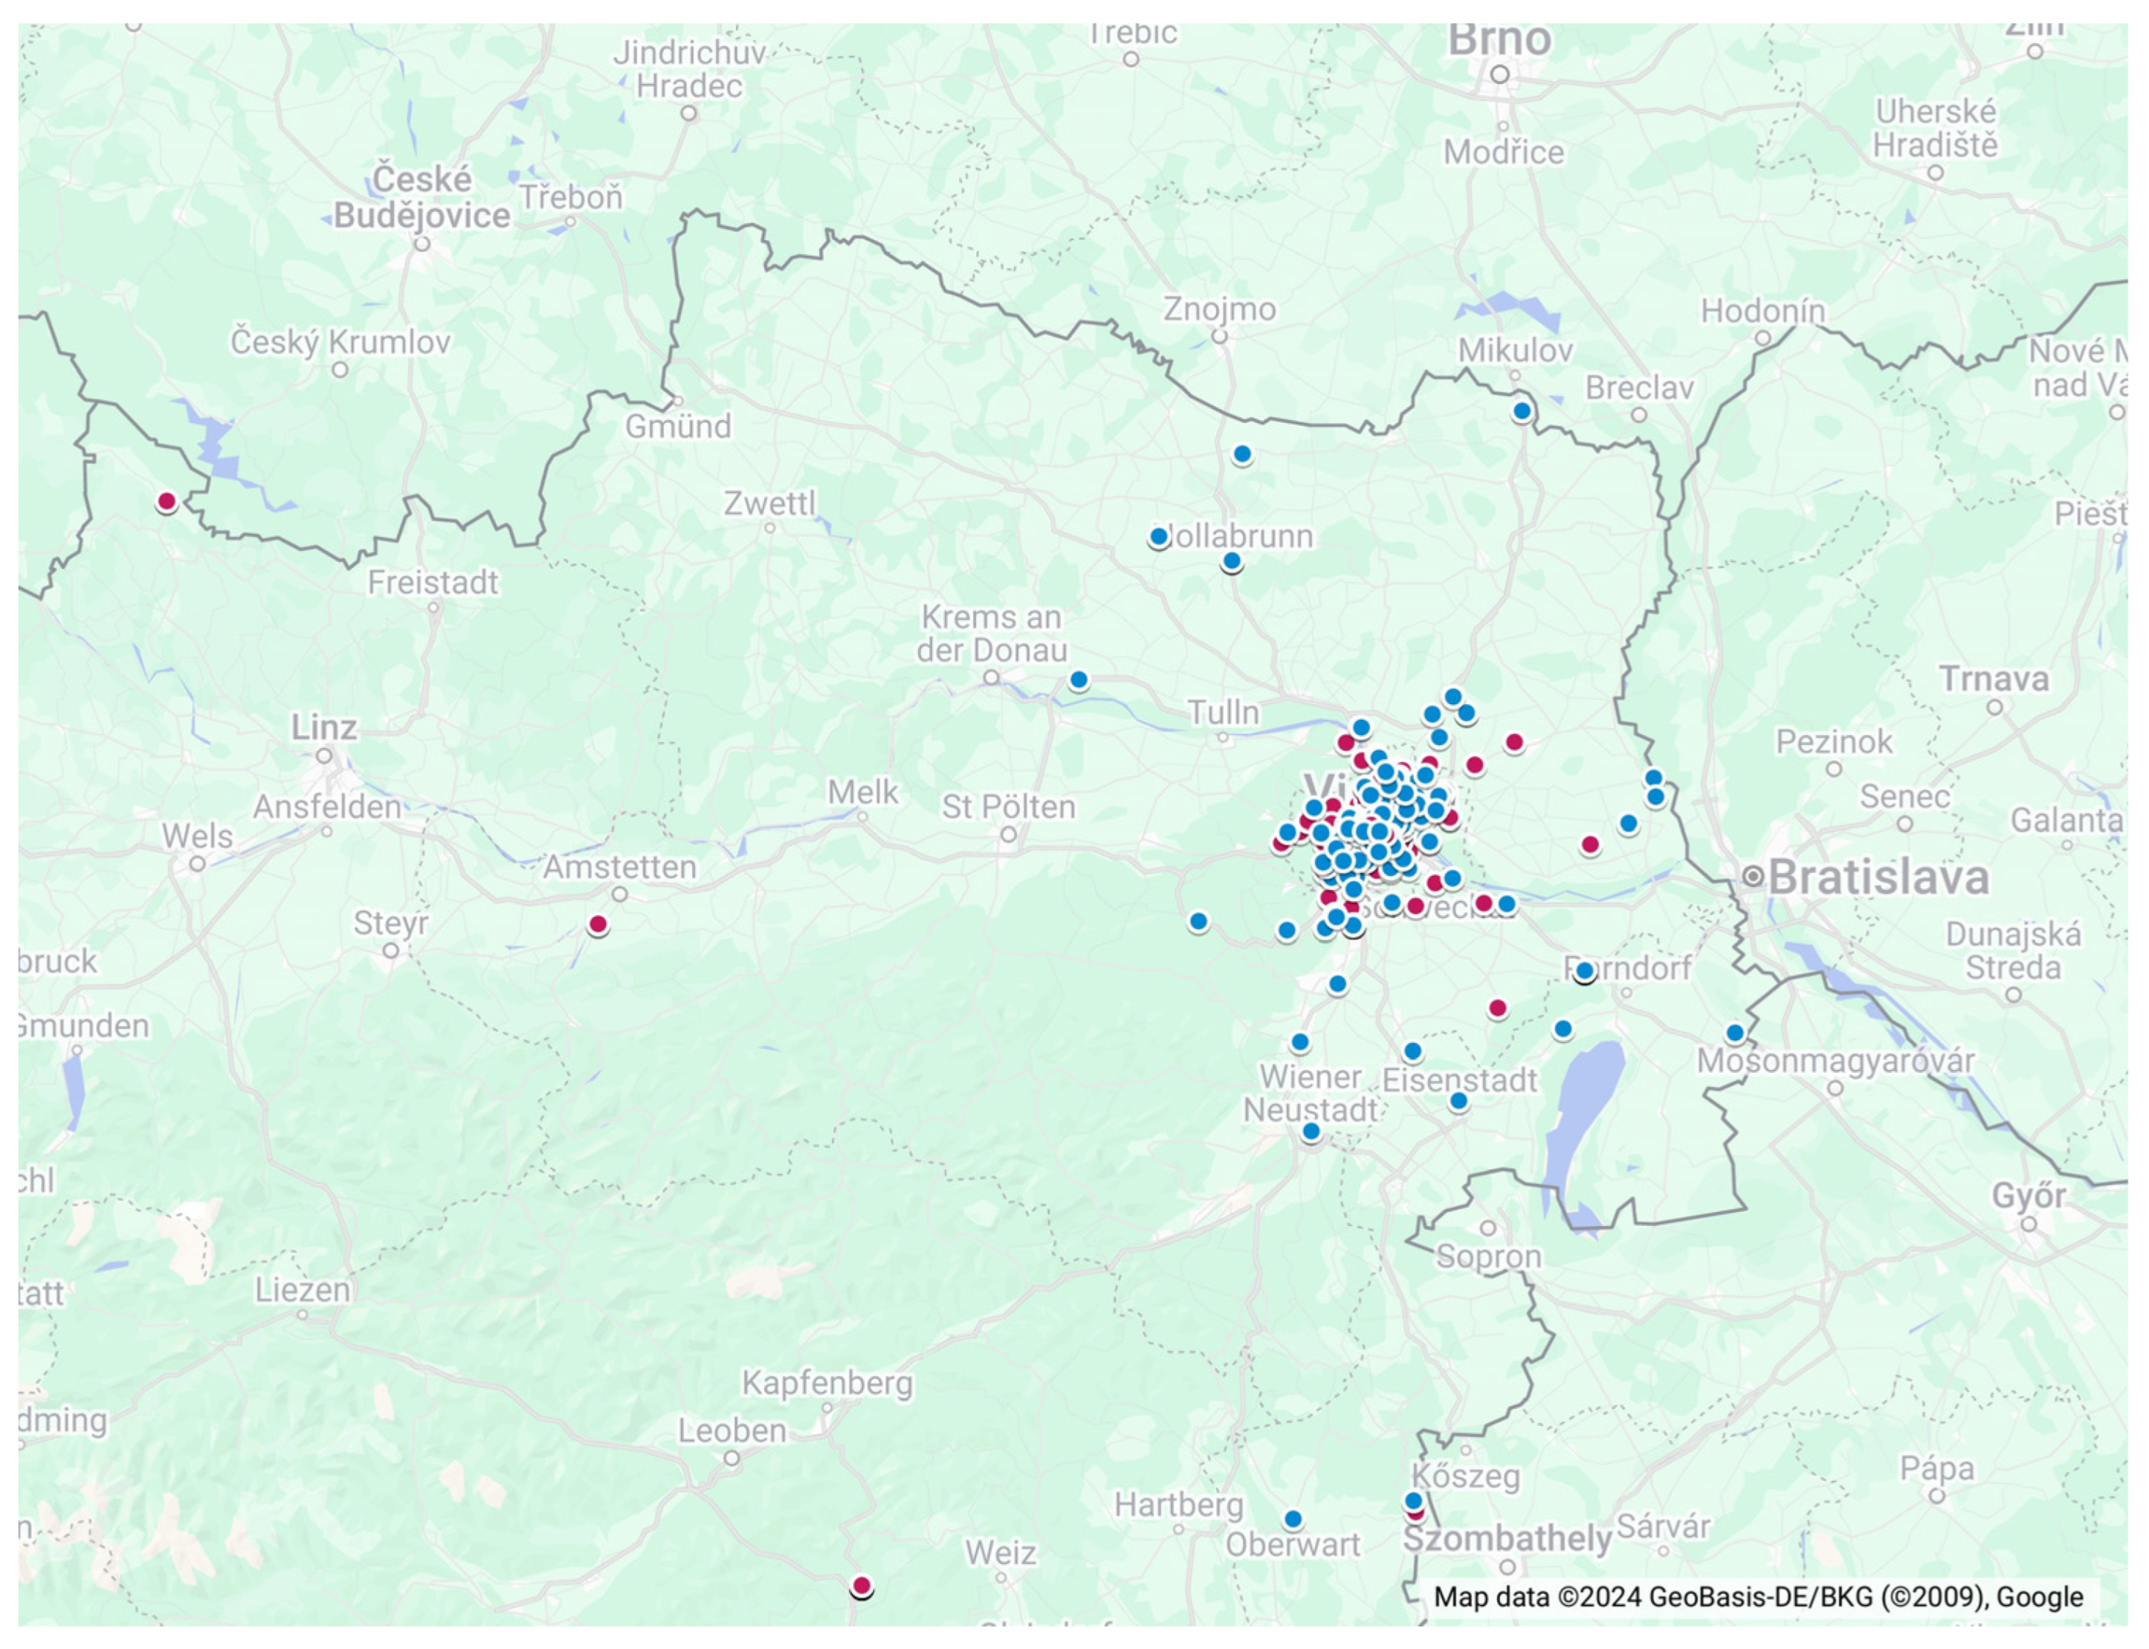2149x1649 pixels.
Task: Select the blue marker above Oberwart
Action: point(1293,1520)
